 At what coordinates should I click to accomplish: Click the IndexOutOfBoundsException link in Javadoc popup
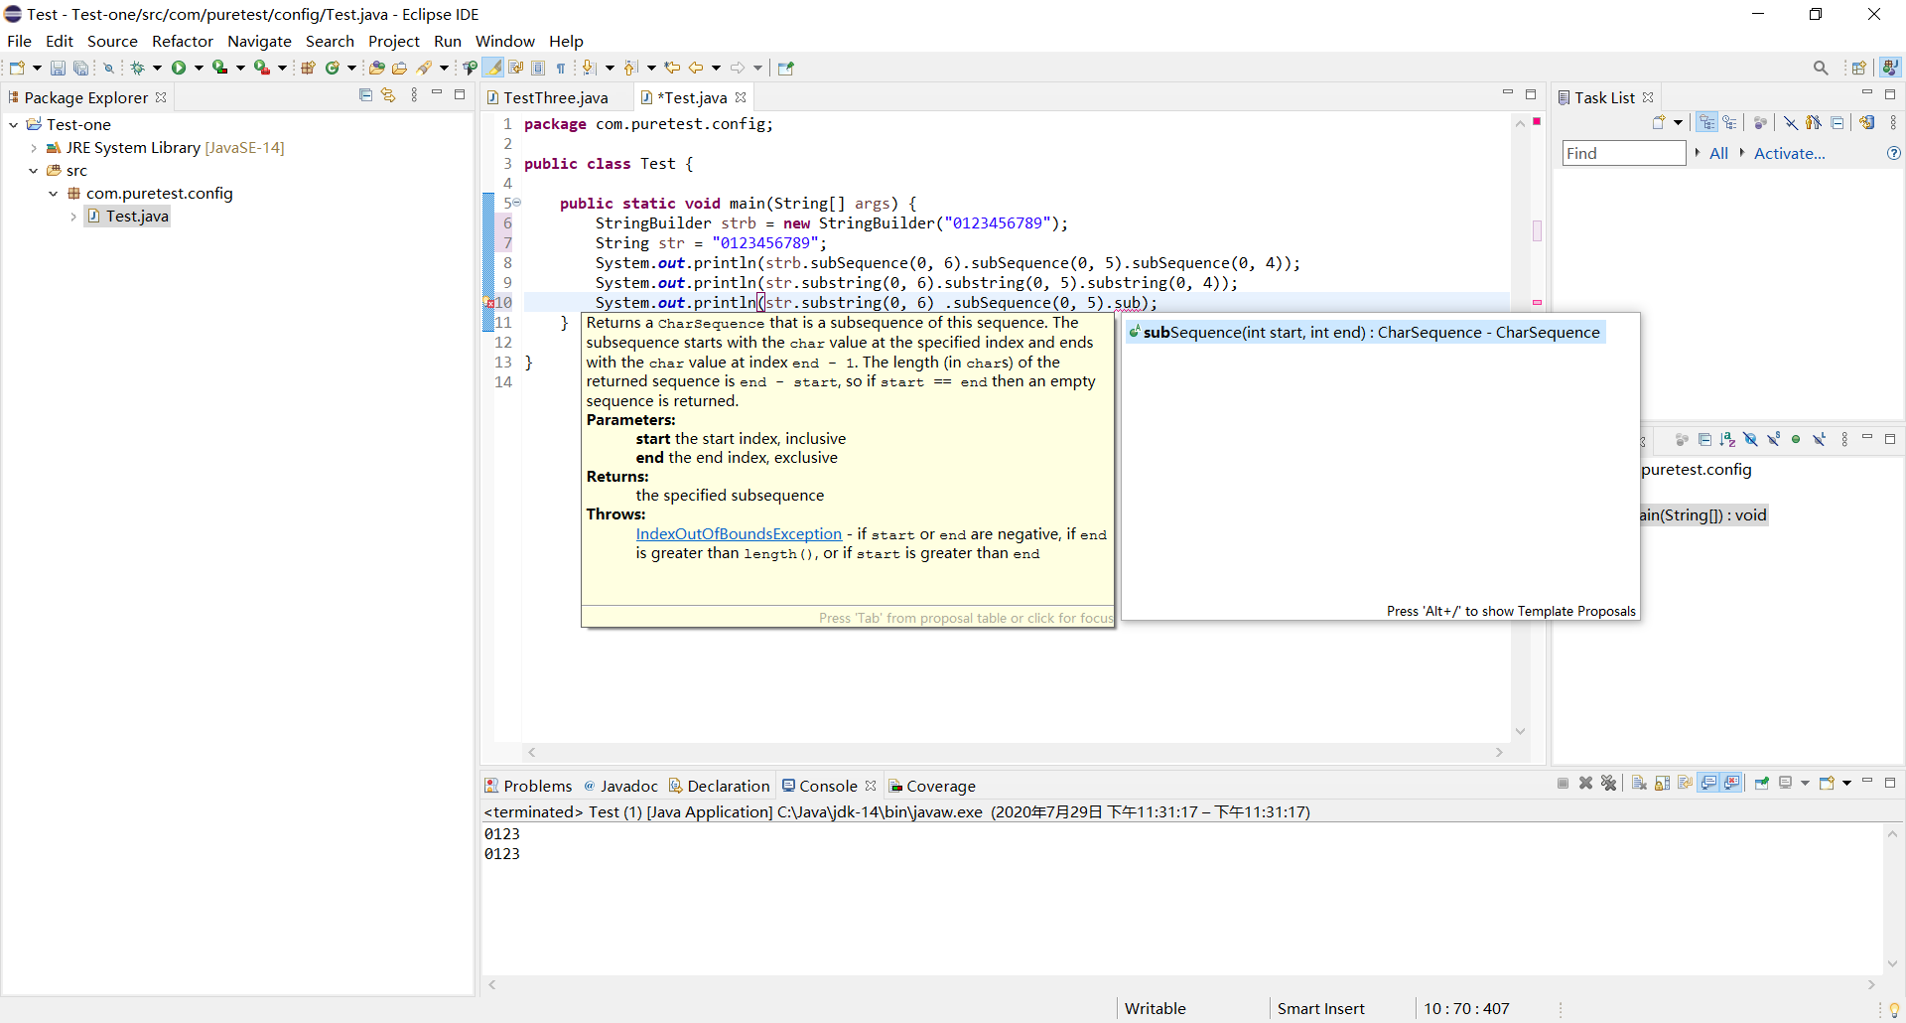(738, 534)
